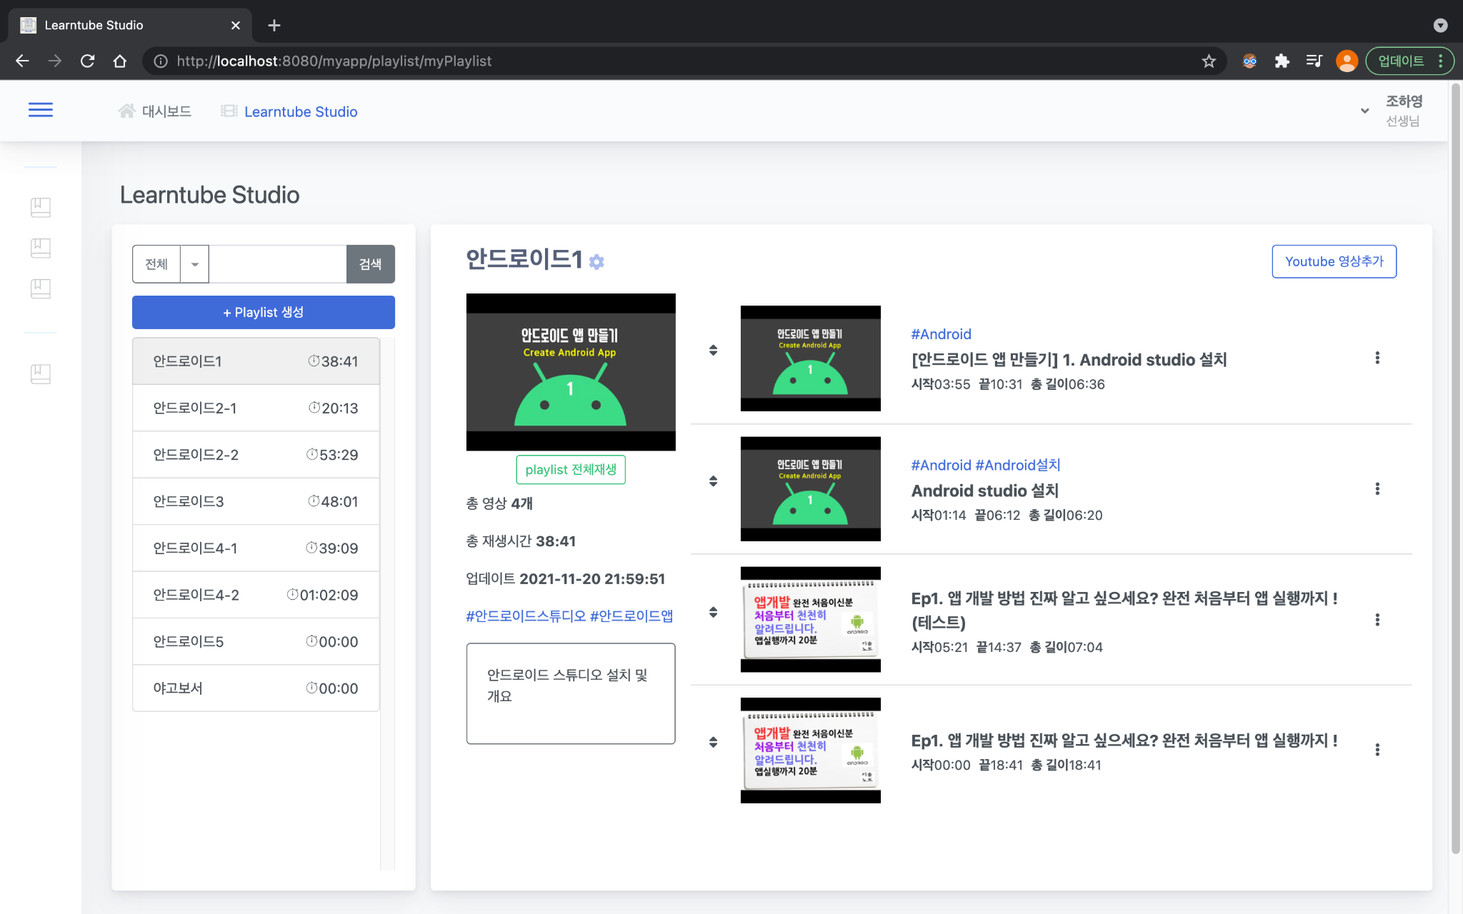
Task: Open the 안드로이드1 playlist settings gear
Action: point(596,261)
